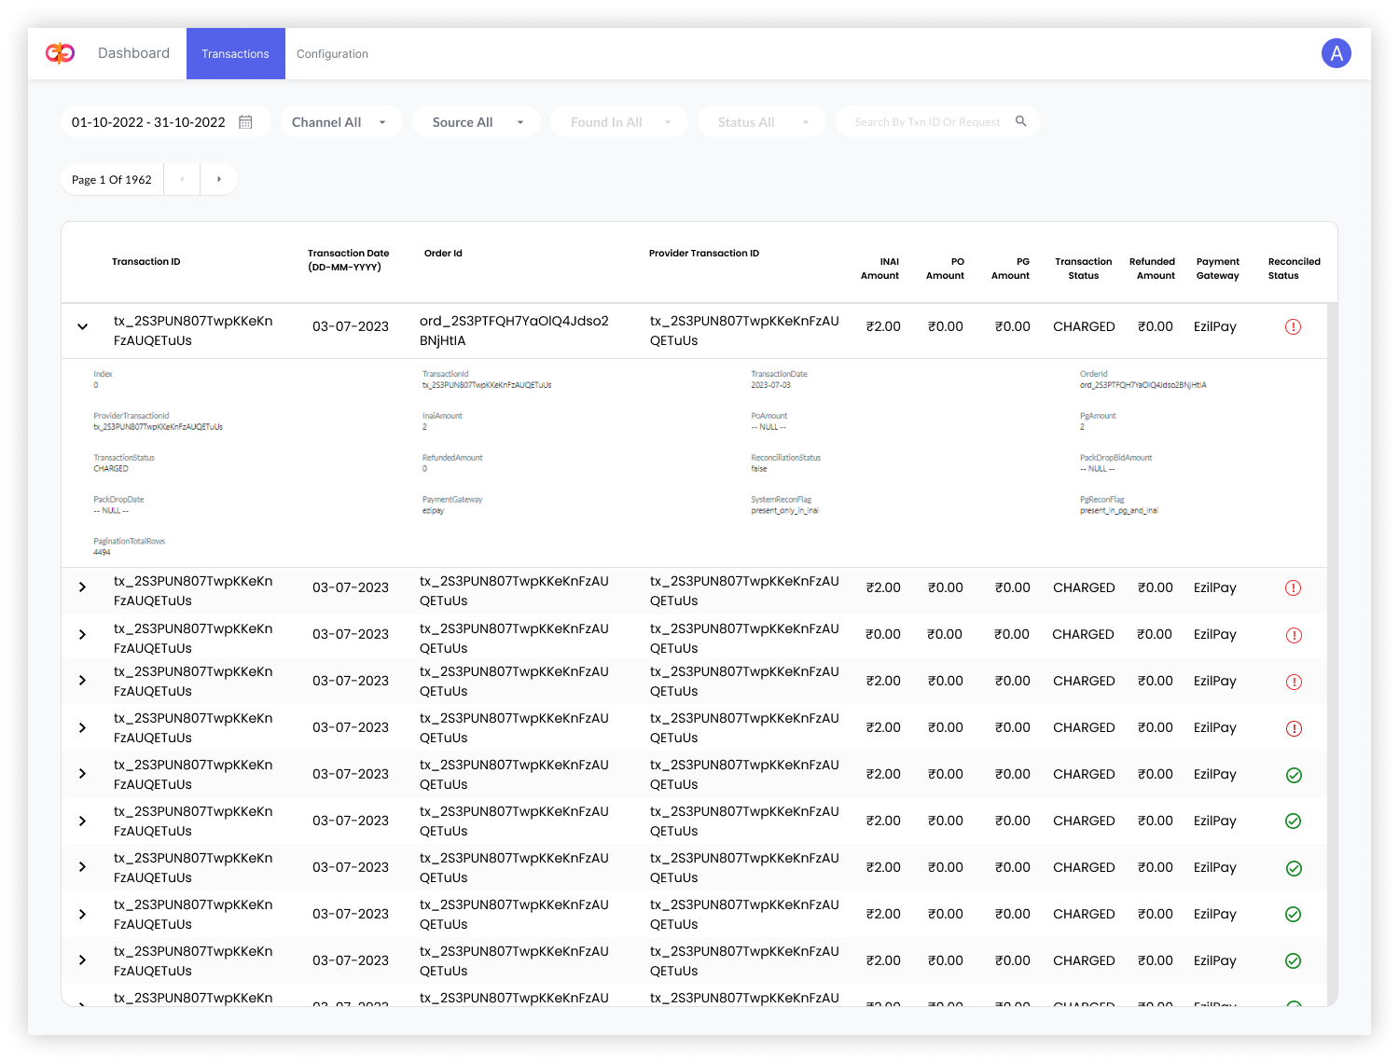Click the INAI Amount column header
The image size is (1399, 1063).
pyautogui.click(x=880, y=269)
